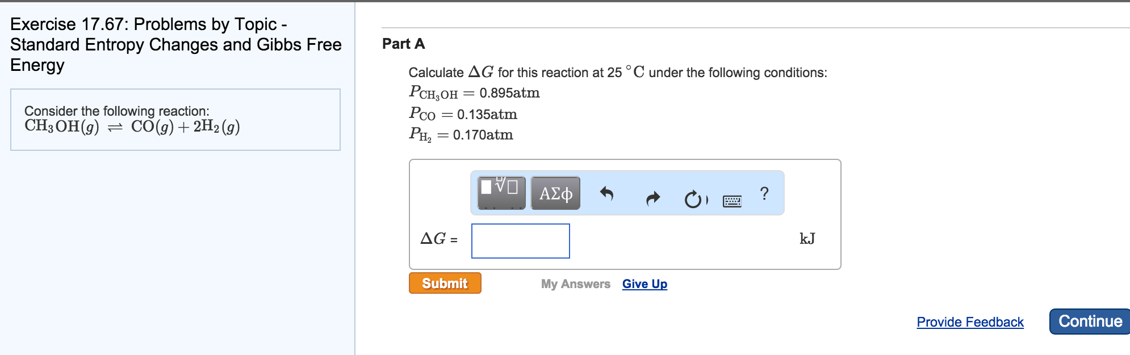
Task: Select the ΑΣφ Greek symbols icon
Action: pos(555,193)
